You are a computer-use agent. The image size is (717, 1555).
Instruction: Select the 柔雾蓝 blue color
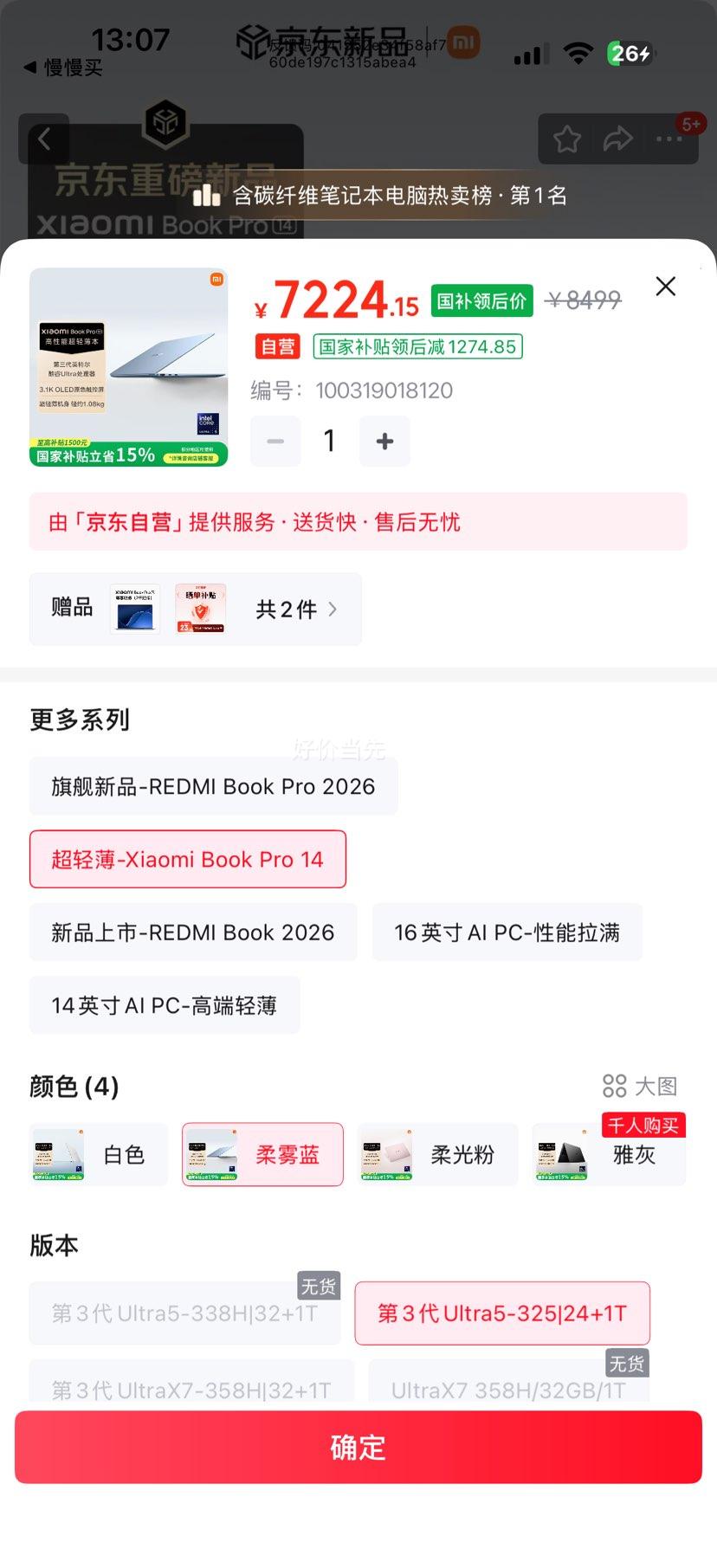262,1154
